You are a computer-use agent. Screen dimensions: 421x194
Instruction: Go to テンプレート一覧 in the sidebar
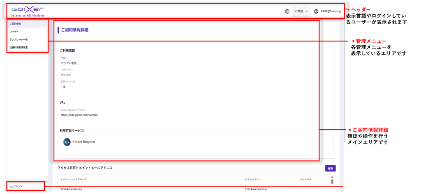pos(19,40)
